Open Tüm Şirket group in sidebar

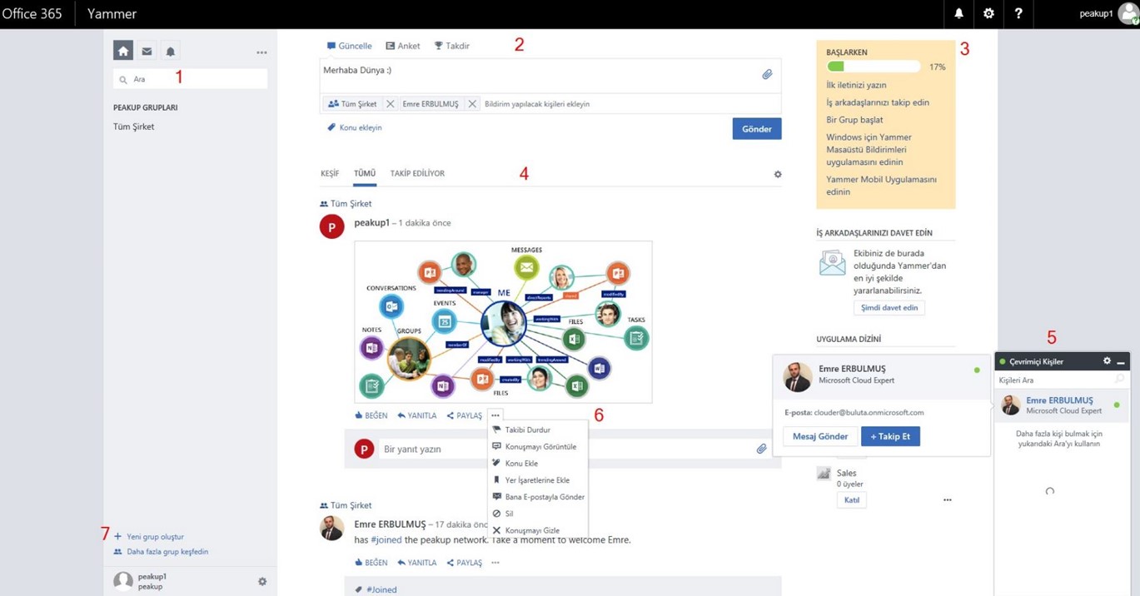pos(134,127)
